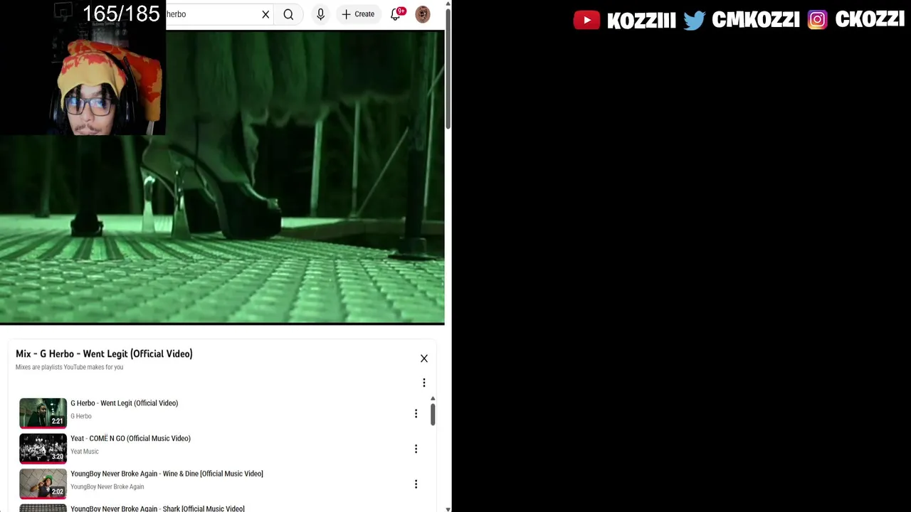Open options for Wine & Dine row
The width and height of the screenshot is (911, 512).
(x=416, y=484)
